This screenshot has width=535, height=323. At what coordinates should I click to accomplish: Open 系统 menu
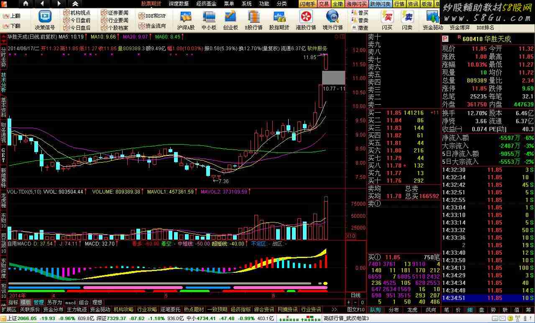coord(246,4)
